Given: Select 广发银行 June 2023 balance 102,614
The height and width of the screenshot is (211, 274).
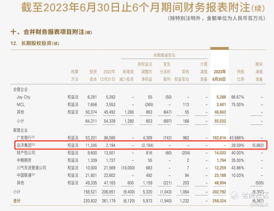Looking at the screenshot, I should [x=219, y=138].
